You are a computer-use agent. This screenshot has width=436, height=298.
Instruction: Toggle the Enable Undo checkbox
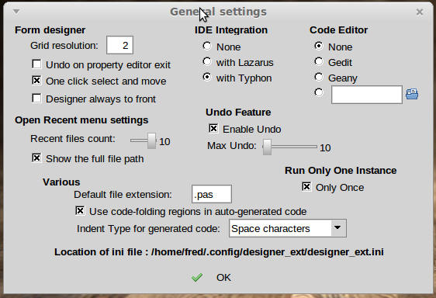click(x=213, y=128)
